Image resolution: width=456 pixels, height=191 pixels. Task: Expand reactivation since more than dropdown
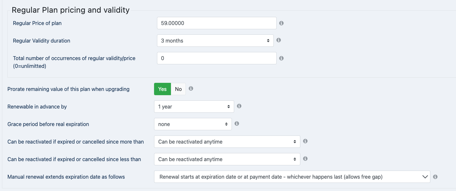click(227, 142)
